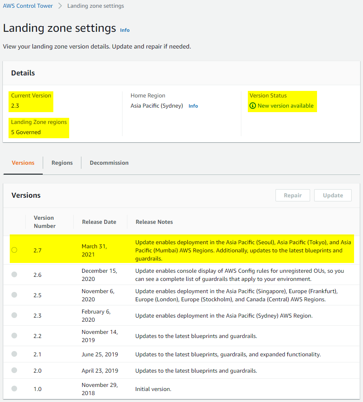Click the Initial version. release note
Viewport: 363px width, 402px height.
click(x=153, y=389)
